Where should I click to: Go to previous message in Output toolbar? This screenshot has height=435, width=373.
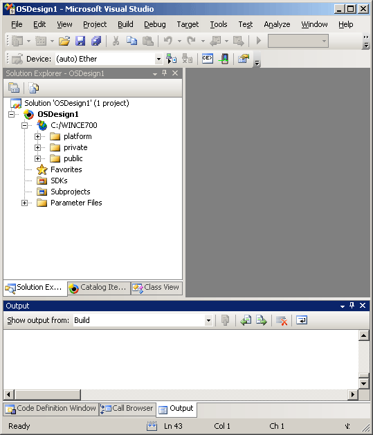tap(246, 320)
